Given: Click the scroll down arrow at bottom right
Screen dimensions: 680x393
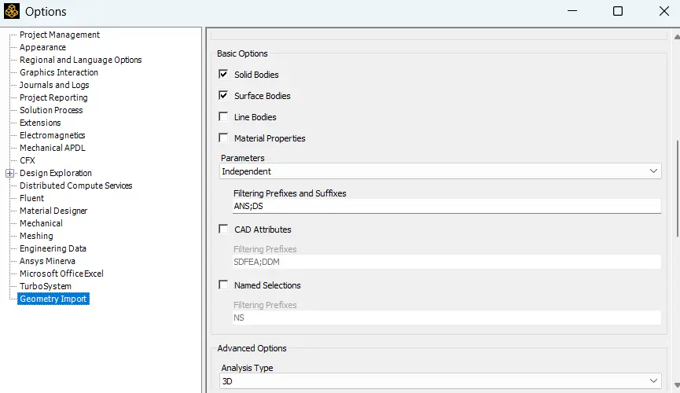Looking at the screenshot, I should [x=677, y=385].
